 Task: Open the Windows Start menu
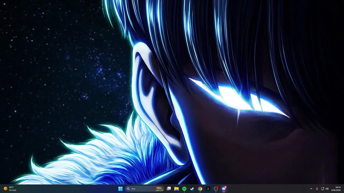pos(120,189)
